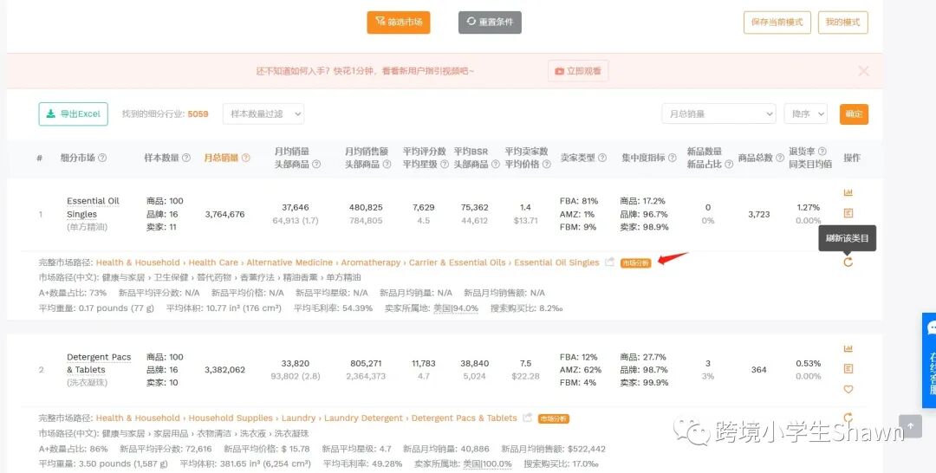Show help for 商品总数 column
Screen dimensions: 936x473
(x=780, y=158)
